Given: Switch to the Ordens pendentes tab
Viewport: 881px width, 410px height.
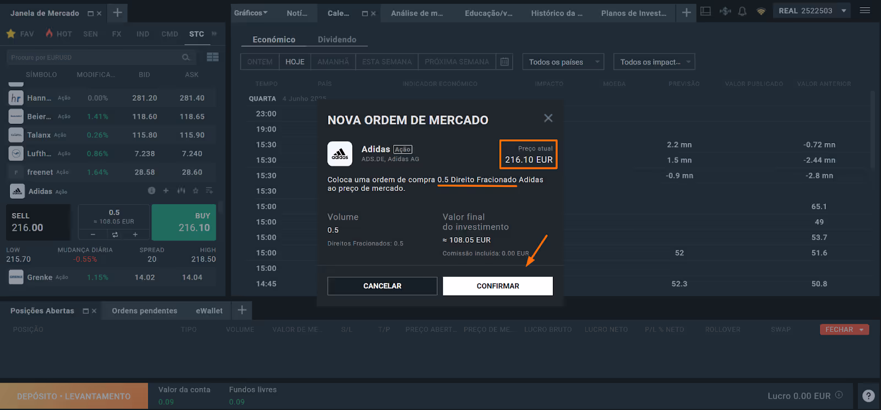Looking at the screenshot, I should coord(145,311).
